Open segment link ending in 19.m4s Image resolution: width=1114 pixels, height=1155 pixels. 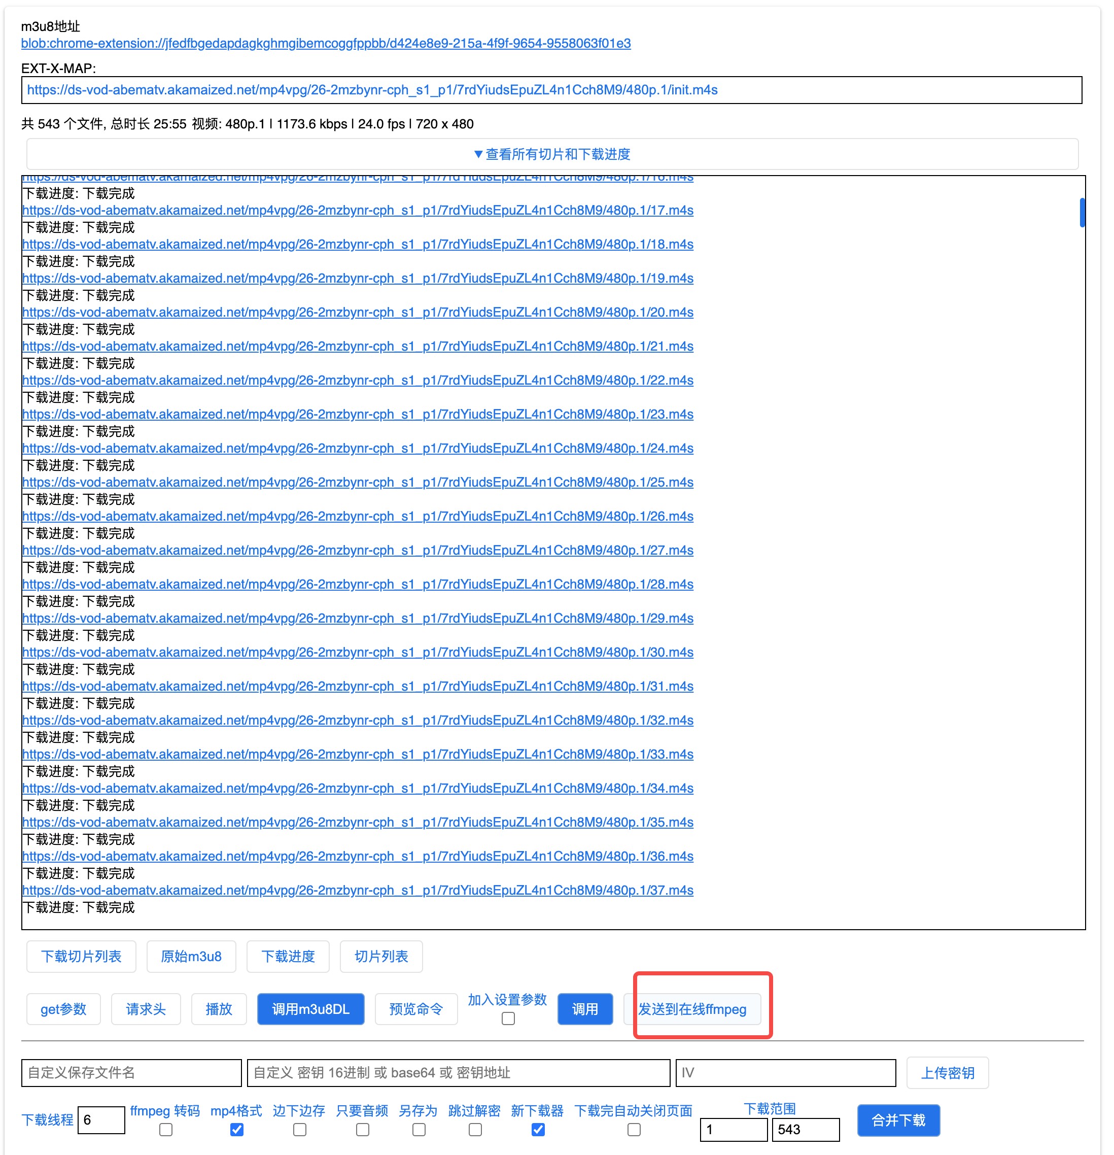click(358, 278)
